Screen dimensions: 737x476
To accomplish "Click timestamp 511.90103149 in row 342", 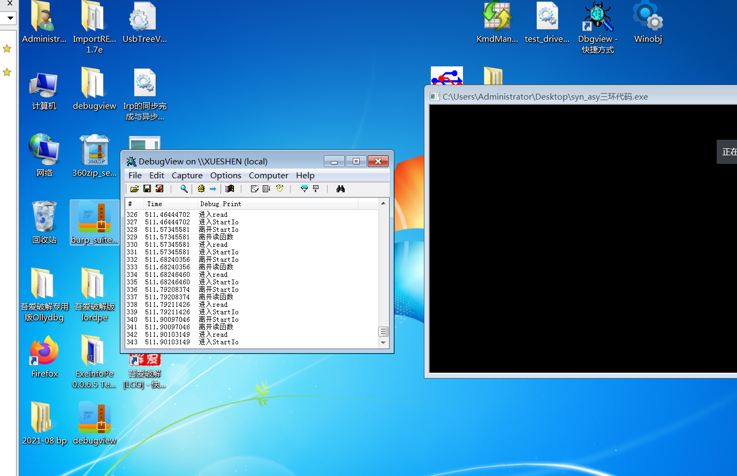I will [168, 335].
